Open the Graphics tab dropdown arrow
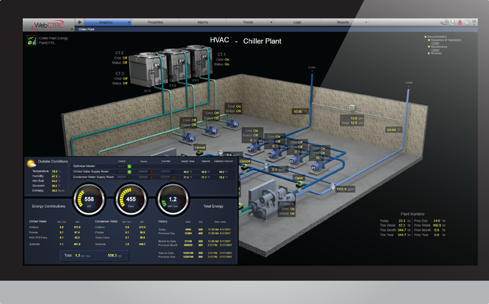Screen dimensions: 489x304 (x=129, y=22)
